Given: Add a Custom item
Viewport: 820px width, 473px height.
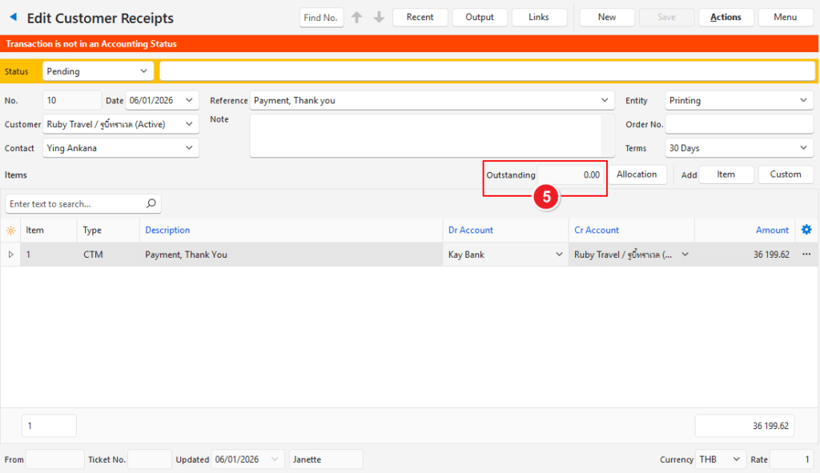Looking at the screenshot, I should tap(786, 174).
